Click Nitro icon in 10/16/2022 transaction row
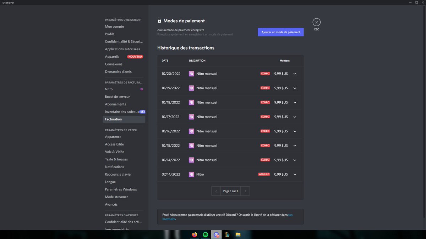 [x=192, y=131]
